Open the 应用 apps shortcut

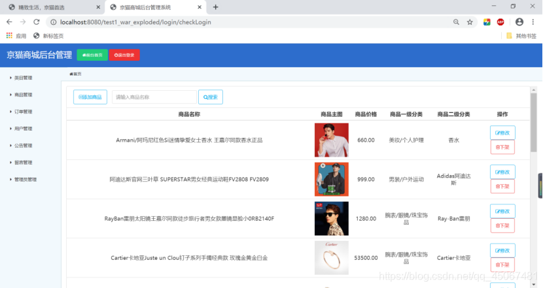pyautogui.click(x=16, y=36)
